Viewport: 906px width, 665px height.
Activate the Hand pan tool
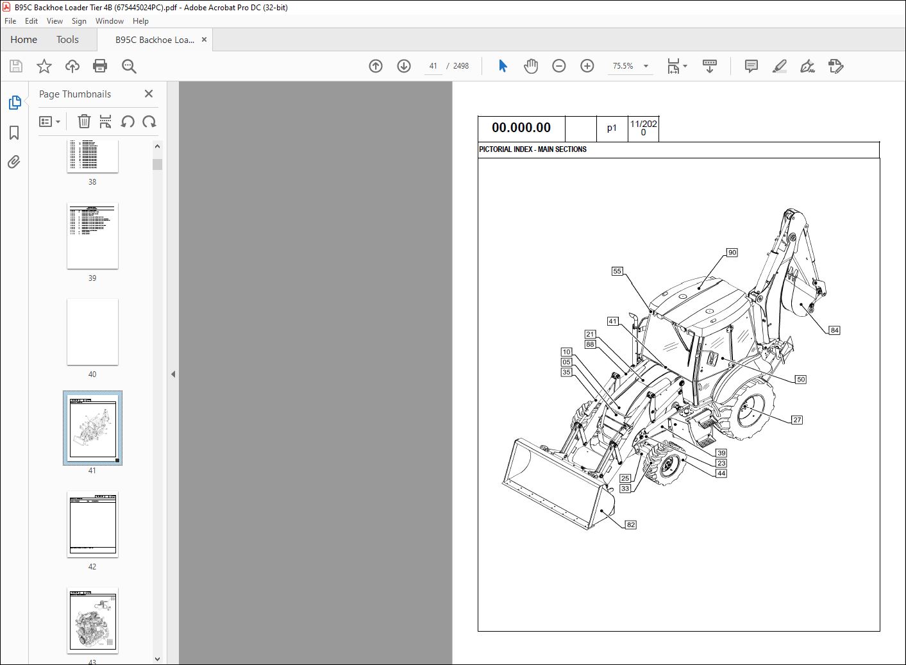click(x=531, y=66)
